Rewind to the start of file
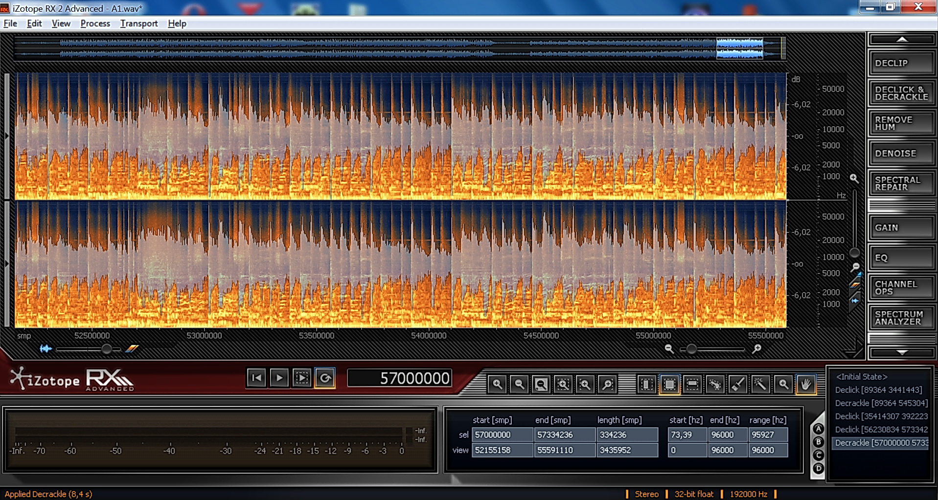 tap(256, 378)
